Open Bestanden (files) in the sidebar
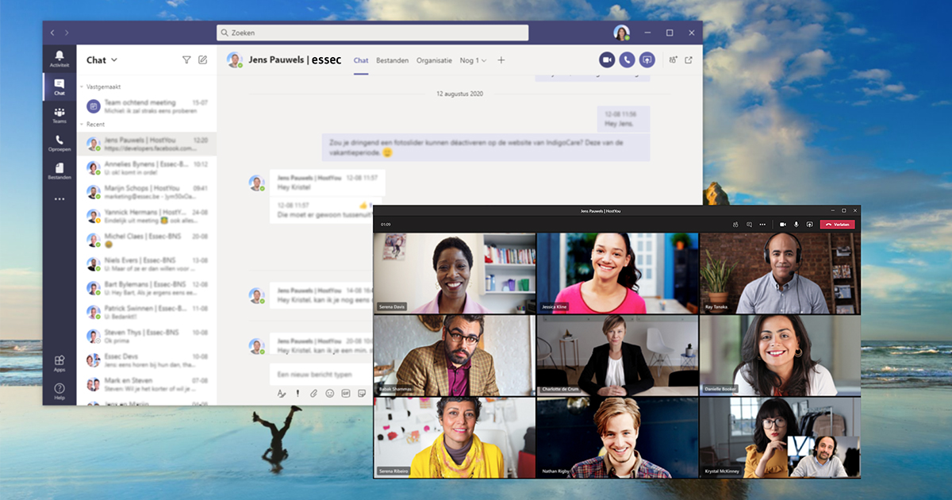The image size is (952, 500). (x=59, y=171)
